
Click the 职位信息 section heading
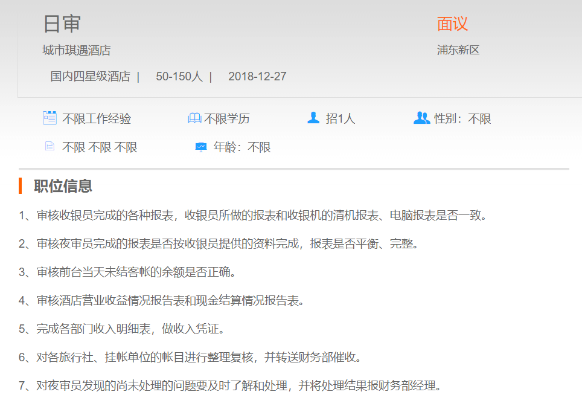(x=63, y=186)
